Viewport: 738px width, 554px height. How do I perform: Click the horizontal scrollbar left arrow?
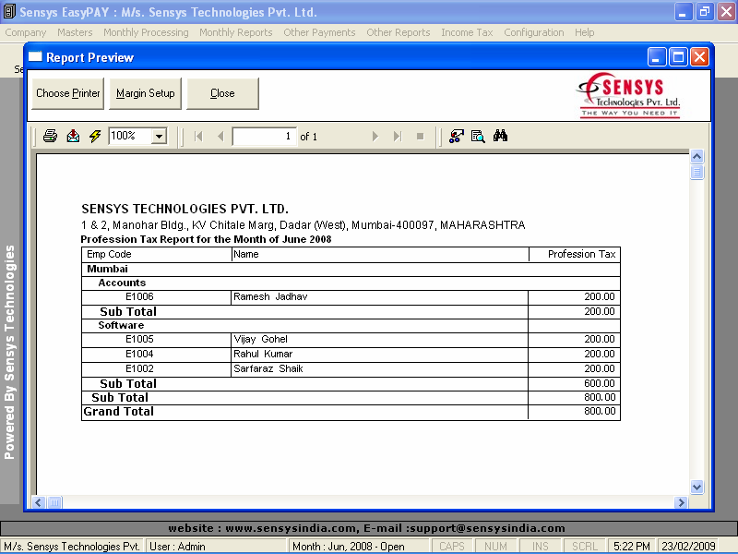point(39,502)
